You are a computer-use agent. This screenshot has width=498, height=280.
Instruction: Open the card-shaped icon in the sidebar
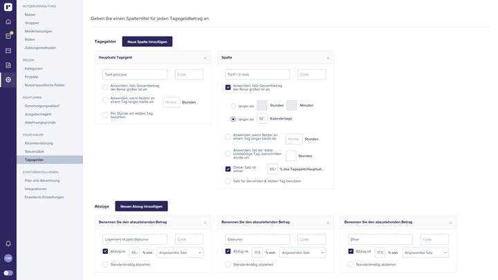pyautogui.click(x=8, y=50)
